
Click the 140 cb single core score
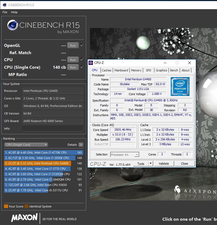[59, 67]
